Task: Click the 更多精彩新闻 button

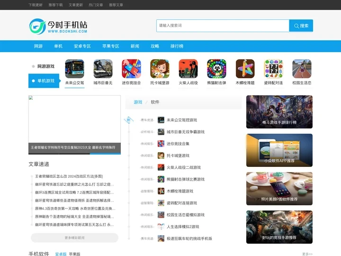Action: point(75,238)
